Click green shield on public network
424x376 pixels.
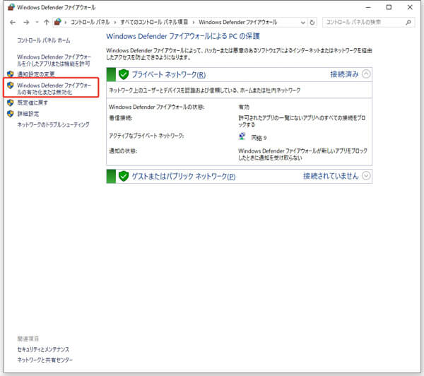pyautogui.click(x=124, y=177)
